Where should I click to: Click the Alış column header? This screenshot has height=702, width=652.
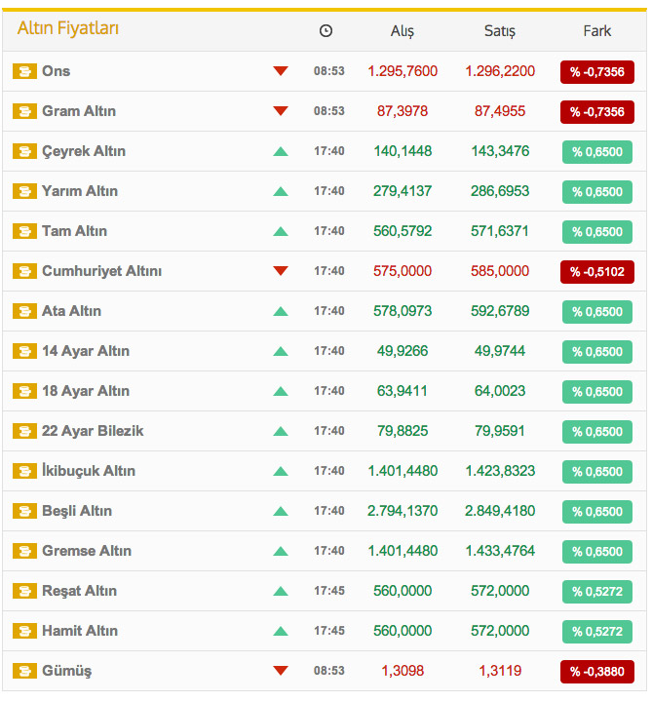403,31
